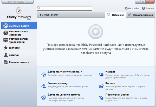This screenshot has height=107, width=156.
Task: Click the person icon next to Визитки
Action: click(x=6, y=55)
